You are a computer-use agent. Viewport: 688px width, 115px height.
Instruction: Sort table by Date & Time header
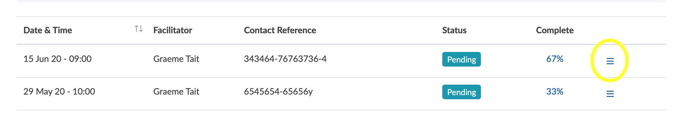point(48,30)
